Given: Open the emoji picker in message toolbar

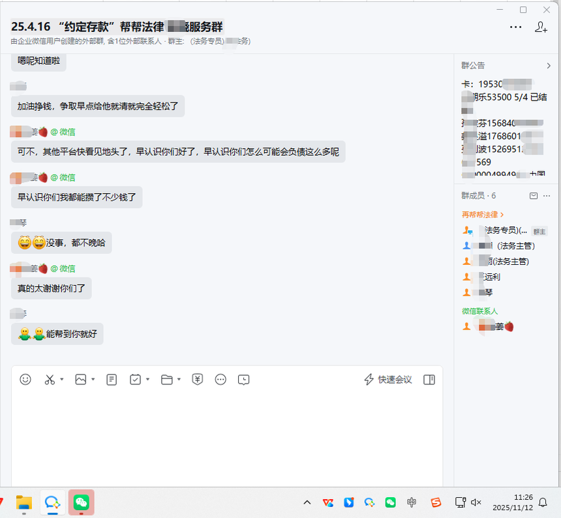Looking at the screenshot, I should point(25,379).
